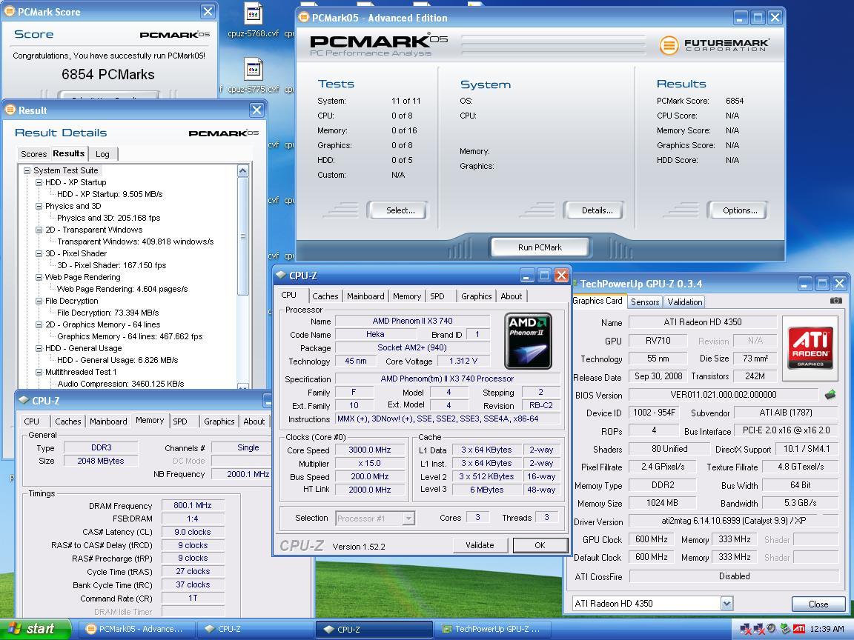Open the Validation tab in GPU-Z
Screen dimensions: 854x640
[x=685, y=302]
